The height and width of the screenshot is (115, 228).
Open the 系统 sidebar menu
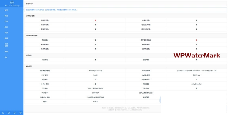click(x=6, y=52)
